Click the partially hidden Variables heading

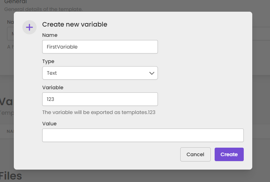click(x=6, y=102)
